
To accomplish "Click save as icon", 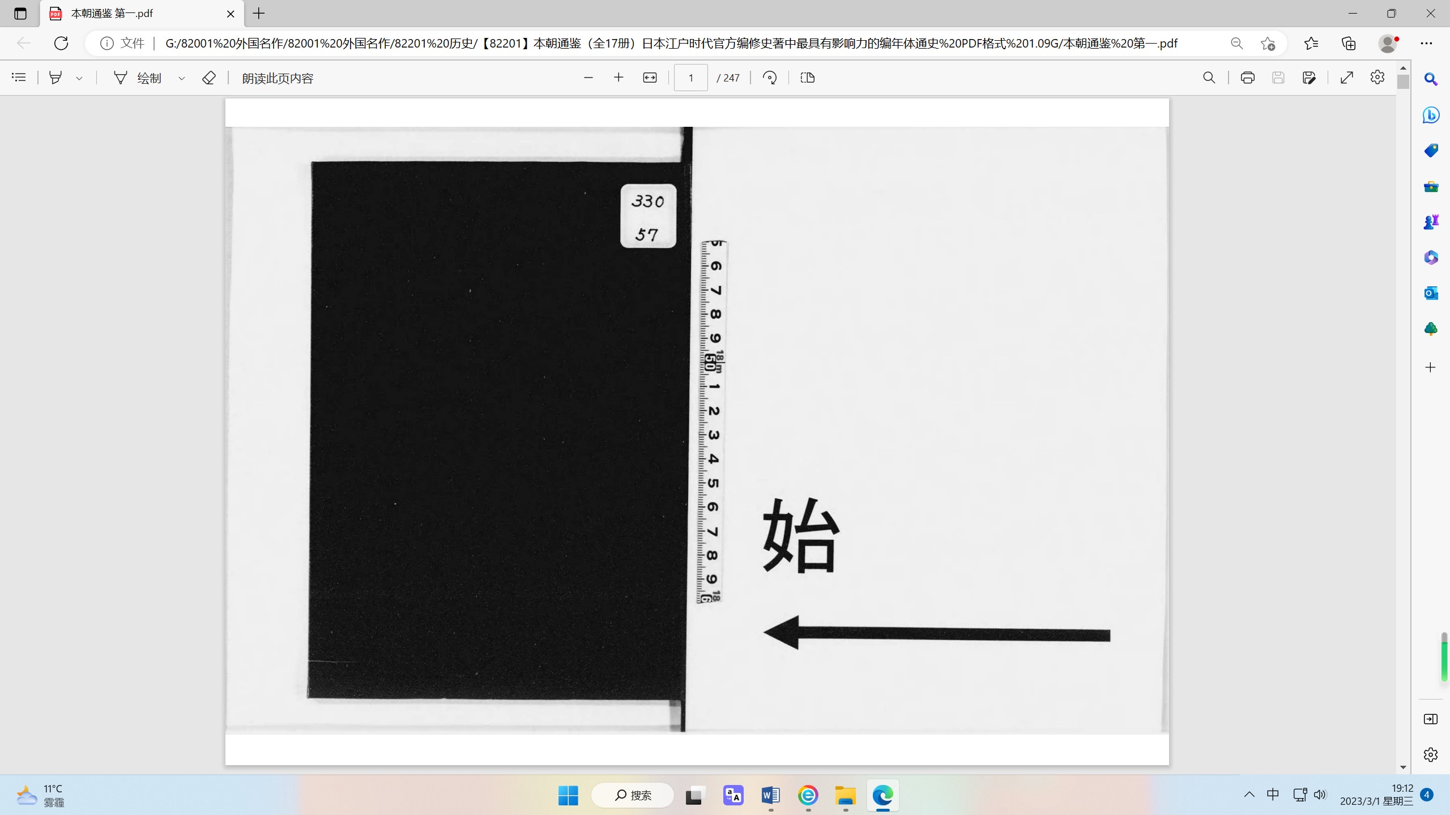I will pyautogui.click(x=1309, y=78).
